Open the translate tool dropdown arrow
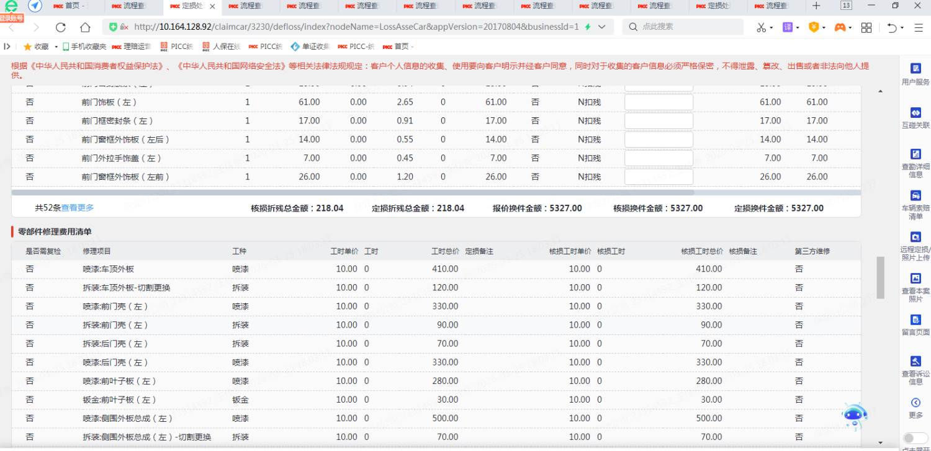 click(x=796, y=28)
